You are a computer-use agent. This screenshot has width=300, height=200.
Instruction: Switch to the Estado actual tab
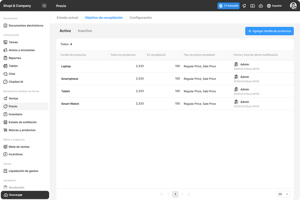67,18
